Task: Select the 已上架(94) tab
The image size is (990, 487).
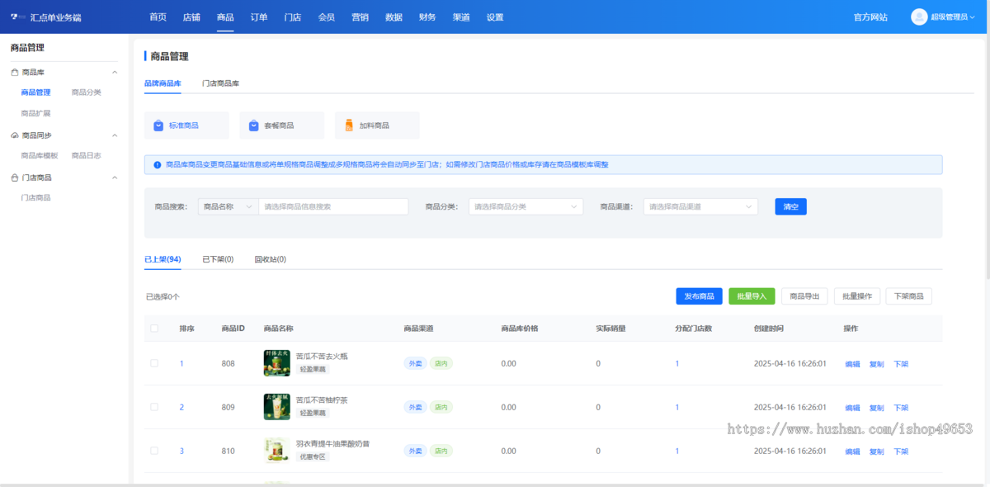Action: coord(163,259)
